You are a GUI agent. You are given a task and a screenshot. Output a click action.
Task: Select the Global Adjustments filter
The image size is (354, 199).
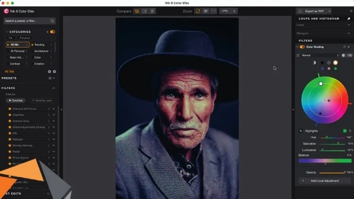[x=28, y=127]
